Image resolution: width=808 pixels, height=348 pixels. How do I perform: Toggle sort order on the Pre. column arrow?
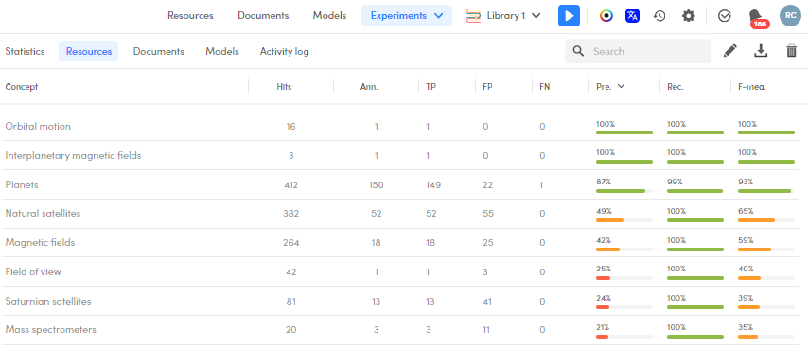(x=621, y=86)
